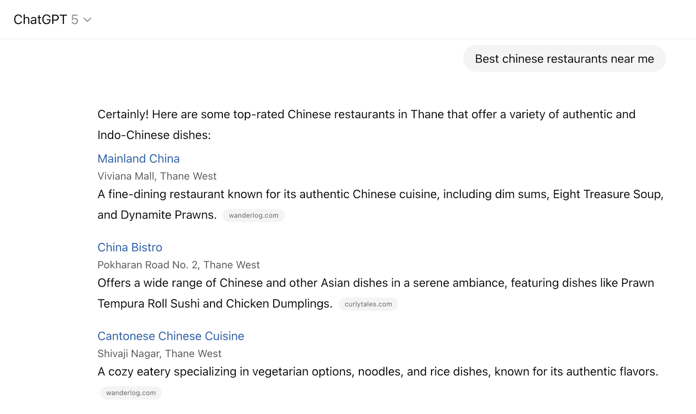Click the Shivaji Nagar, Thane West address

click(159, 354)
